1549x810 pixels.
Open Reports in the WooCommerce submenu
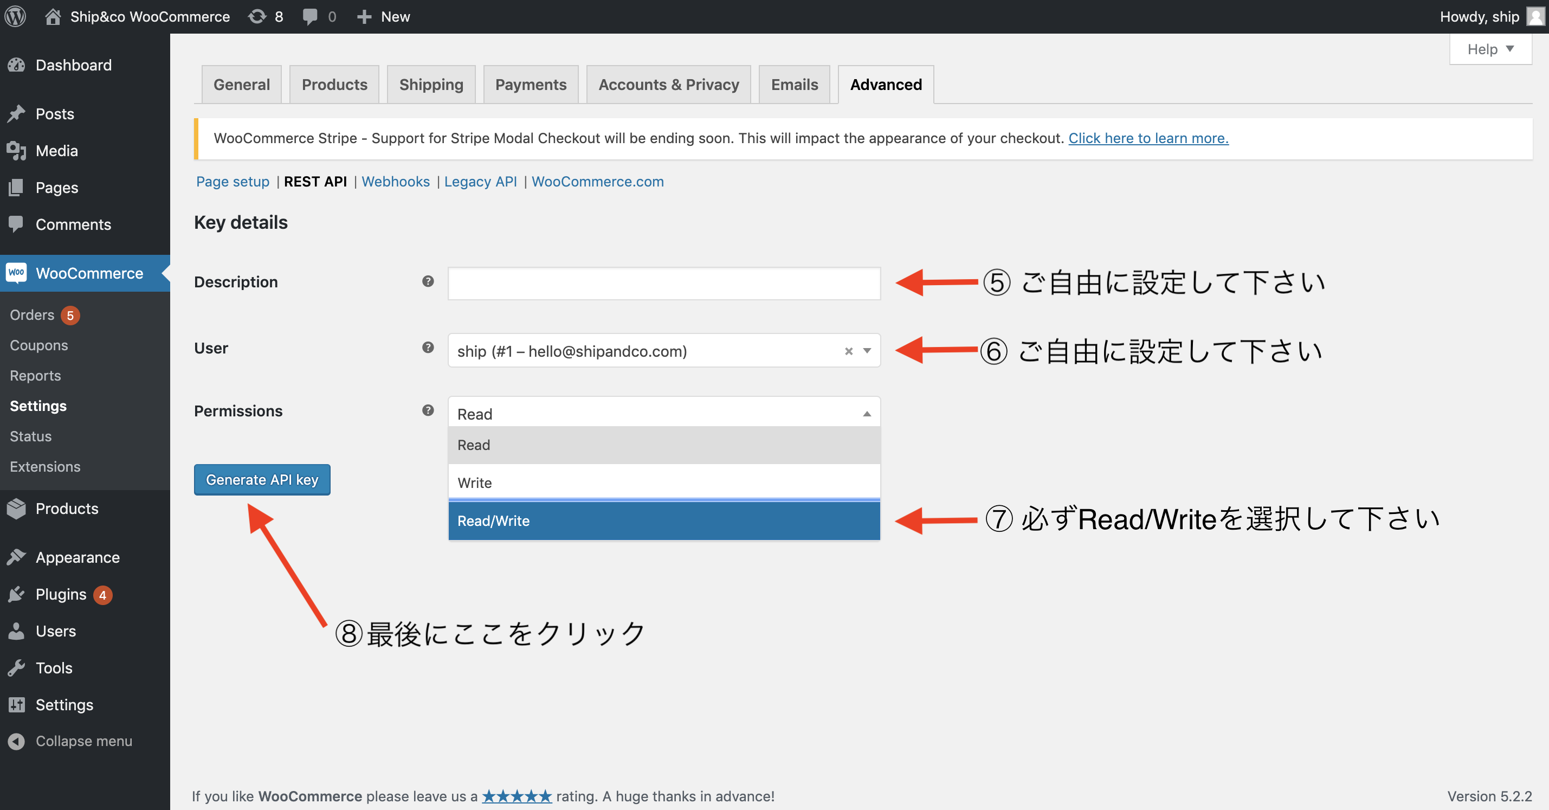click(x=35, y=376)
